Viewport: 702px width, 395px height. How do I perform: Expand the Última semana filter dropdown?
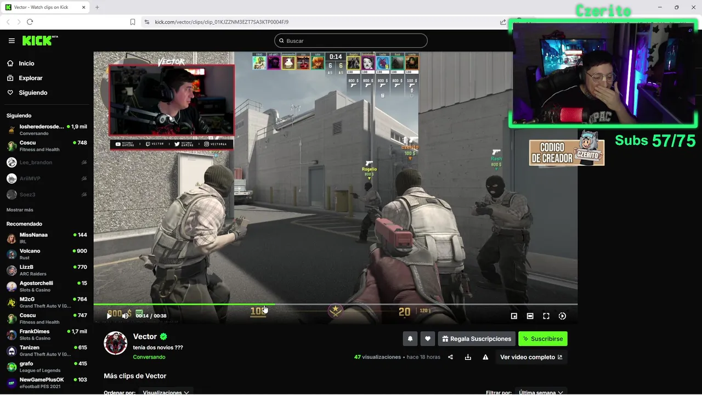tap(541, 392)
